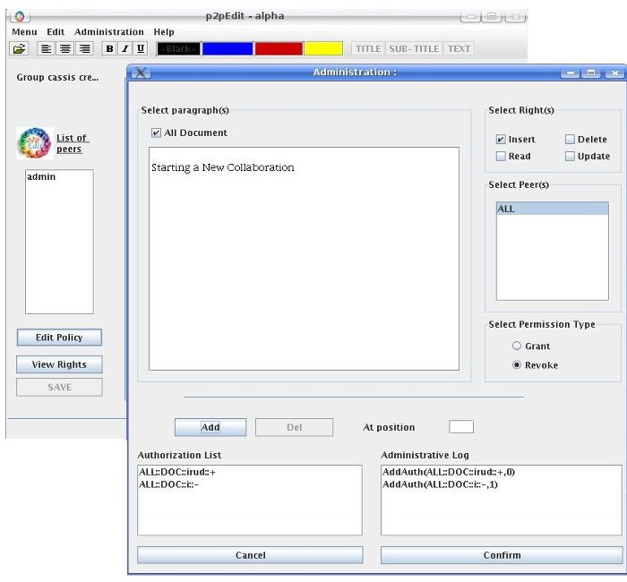Toggle bold formatting button
627x582 pixels.
point(109,48)
